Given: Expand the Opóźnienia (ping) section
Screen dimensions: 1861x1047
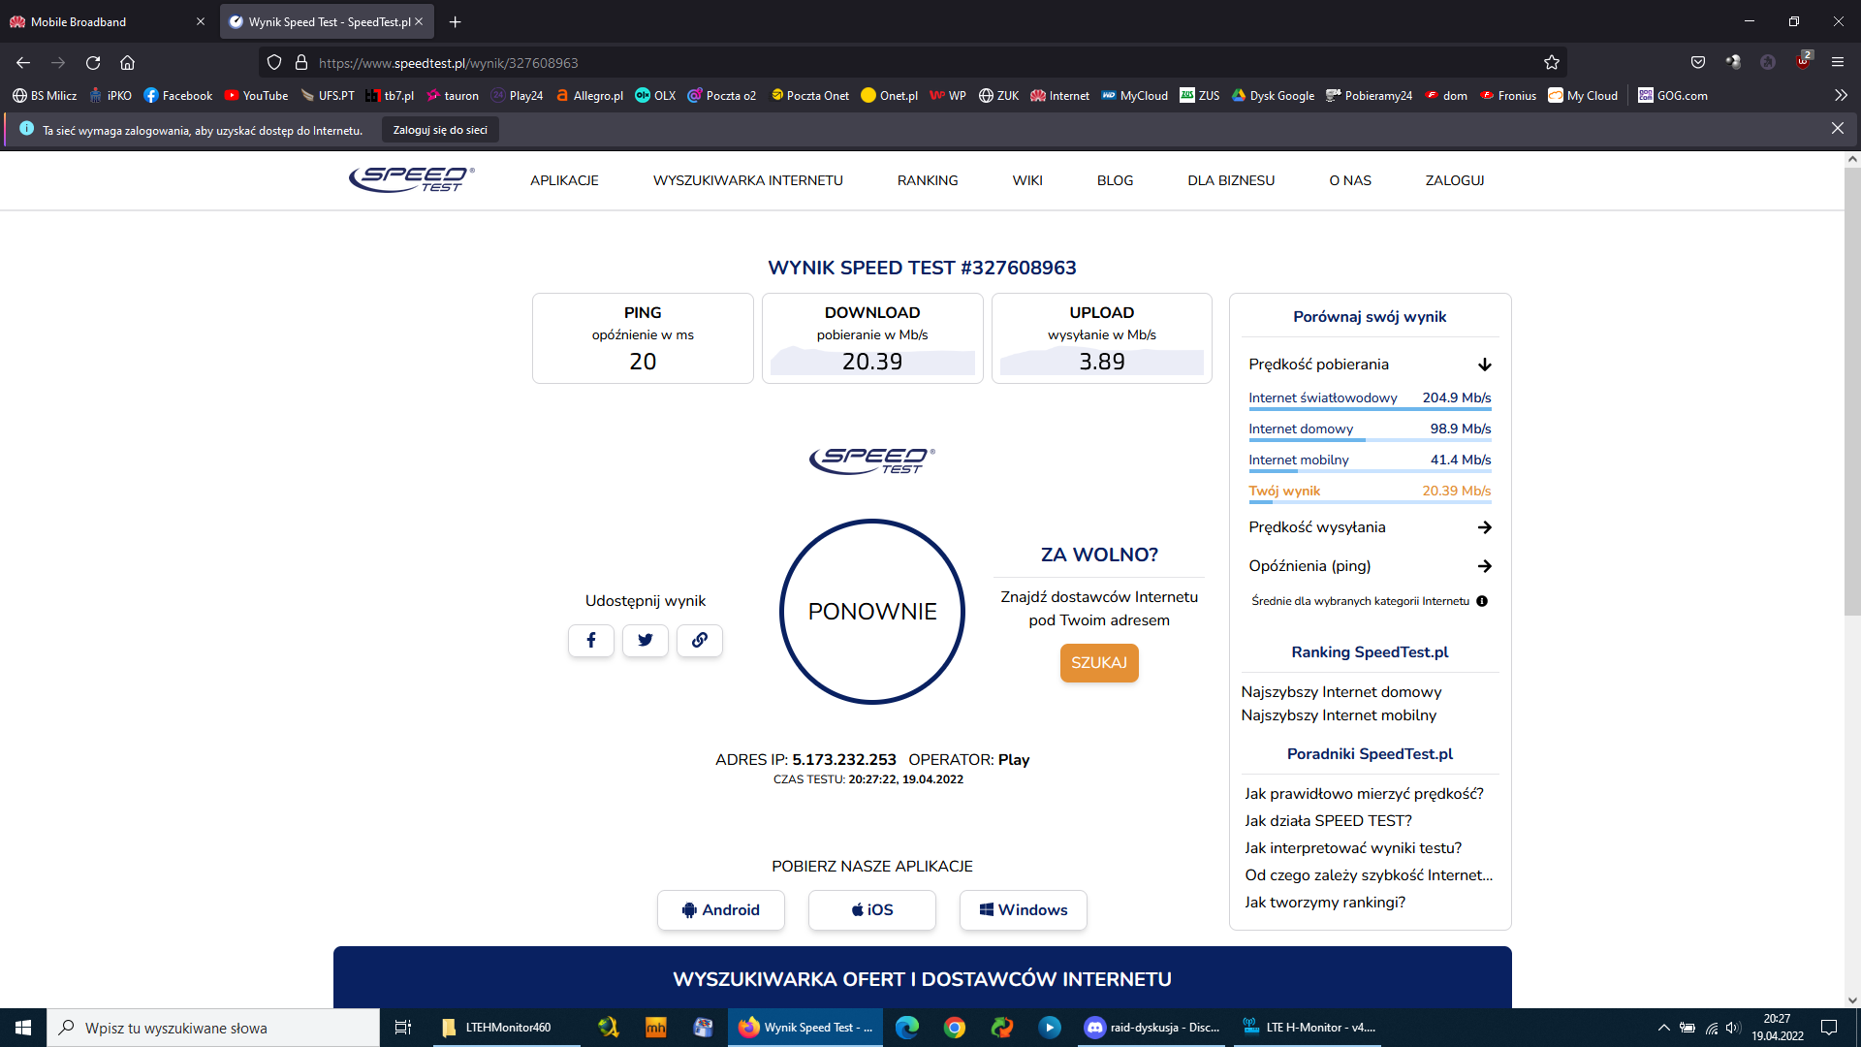Looking at the screenshot, I should coord(1370,566).
